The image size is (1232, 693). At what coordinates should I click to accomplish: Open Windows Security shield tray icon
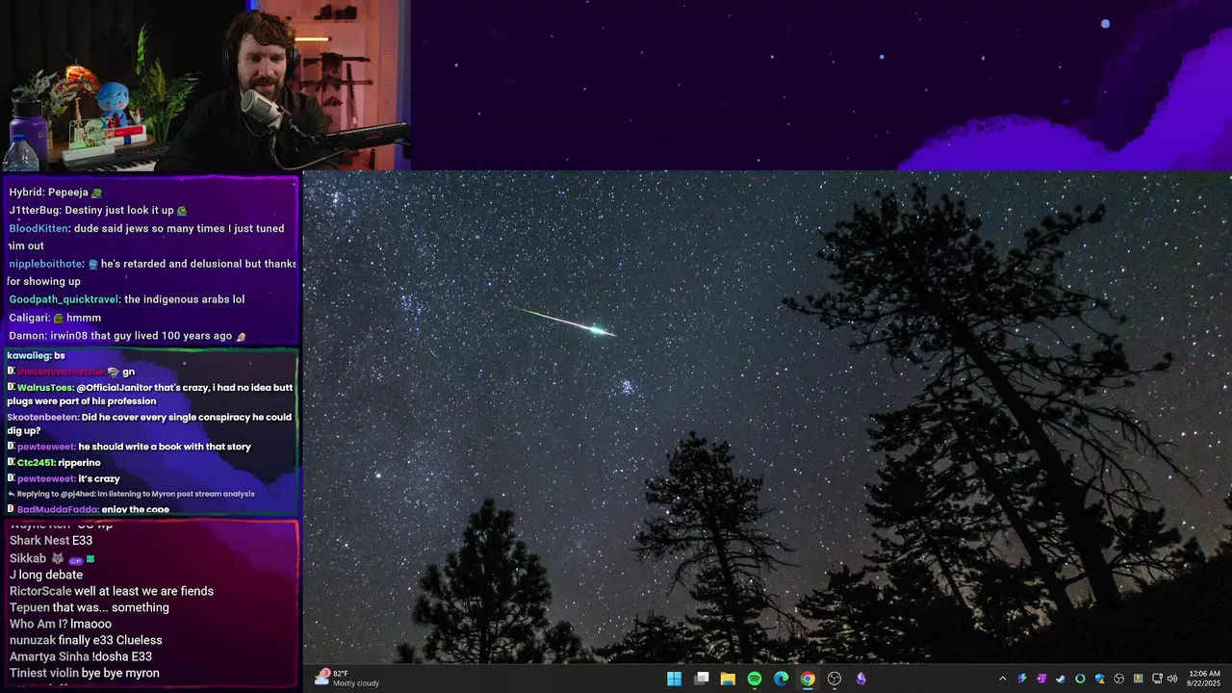[x=1099, y=679]
